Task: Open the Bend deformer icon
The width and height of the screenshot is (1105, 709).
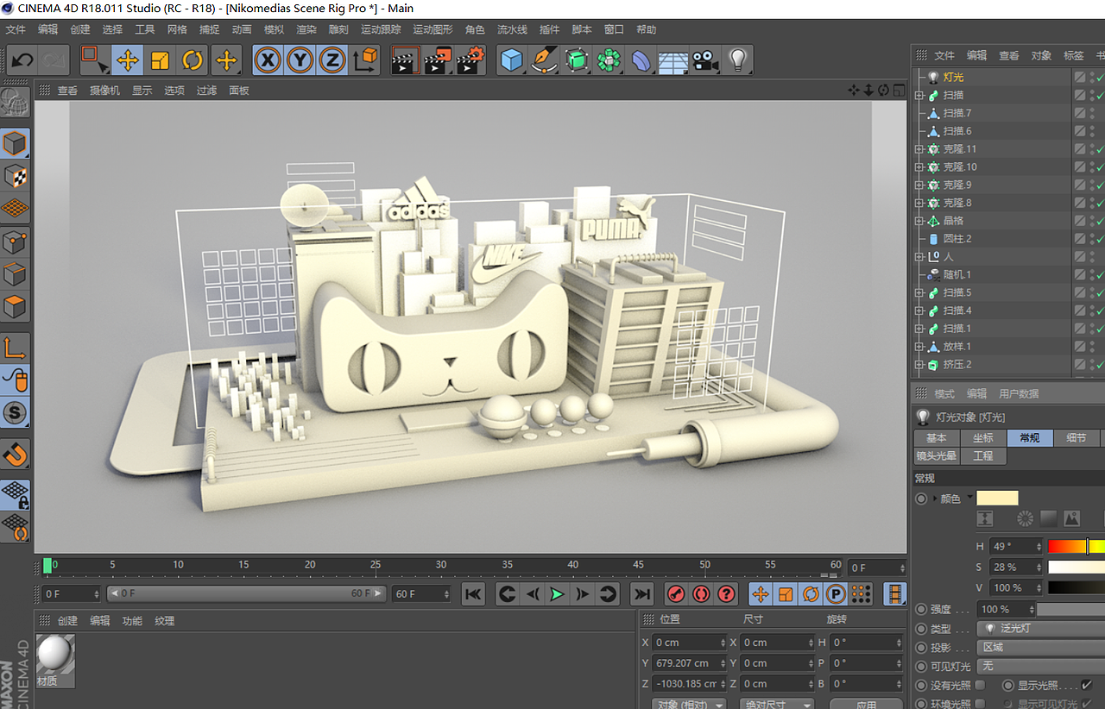Action: (641, 60)
